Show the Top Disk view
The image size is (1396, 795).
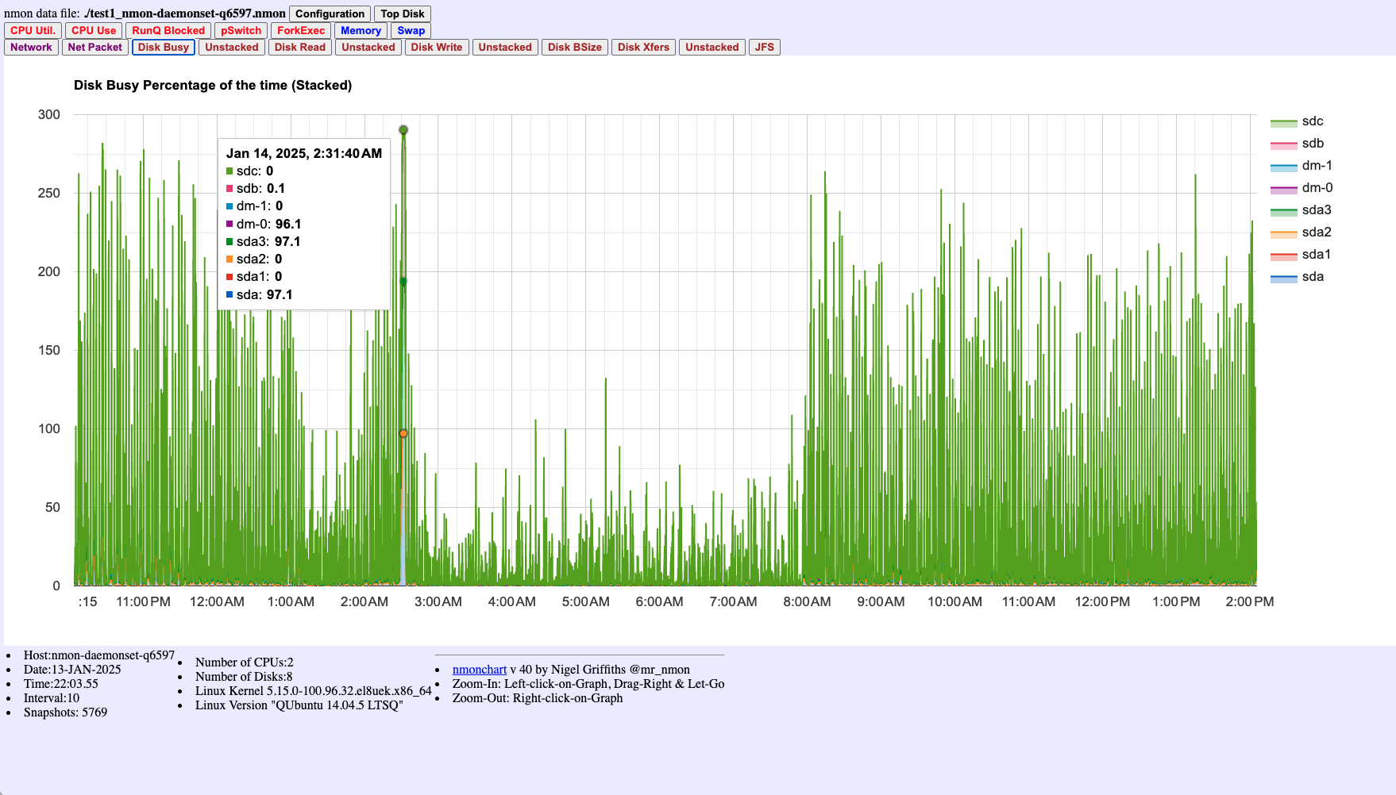point(402,13)
